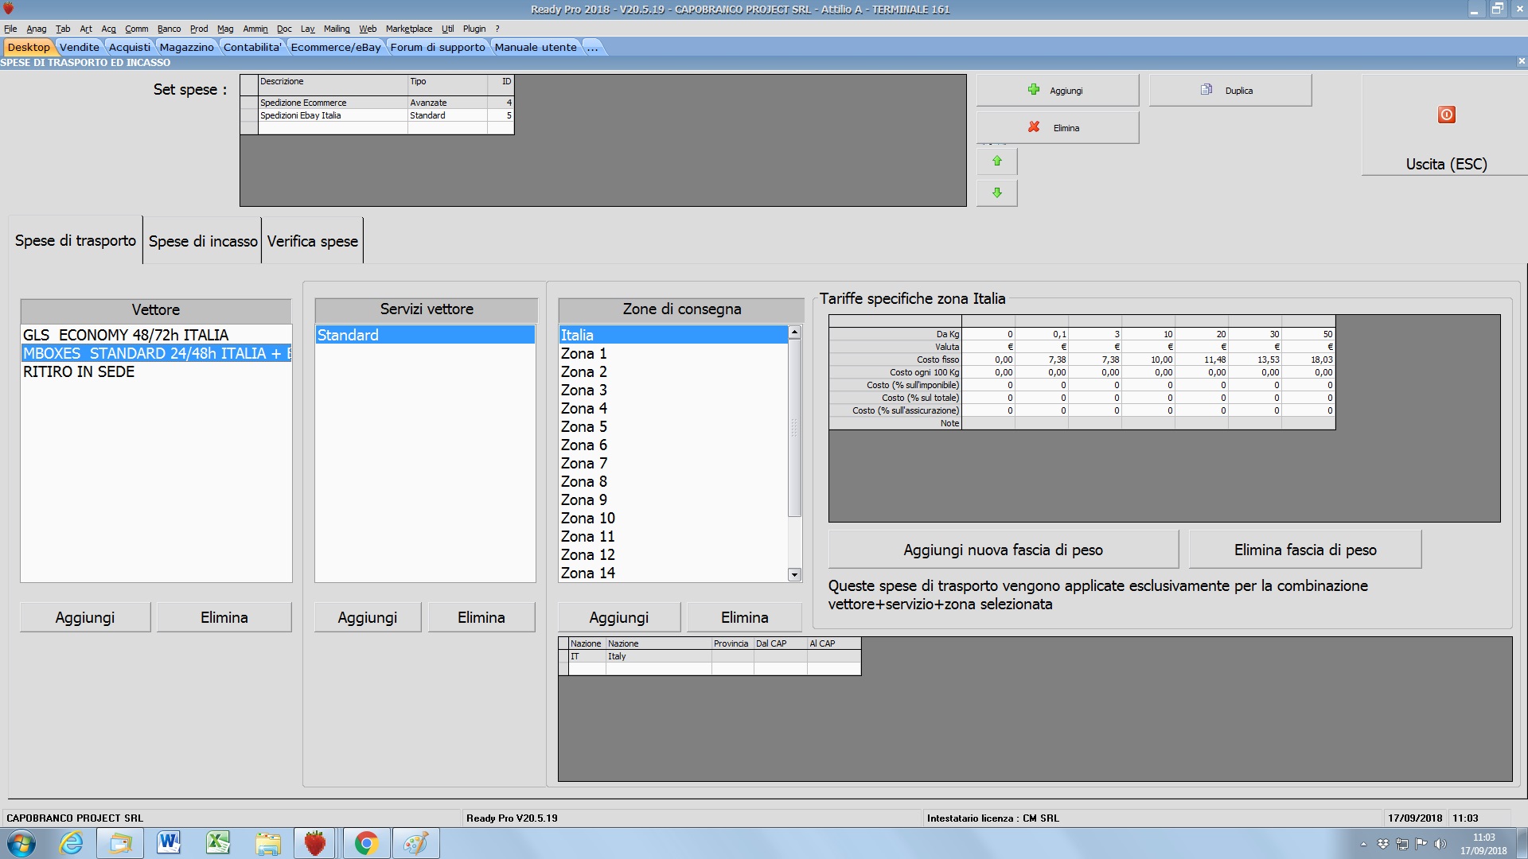Viewport: 1528px width, 859px height.
Task: Click the Dal CAP column header
Action: click(x=780, y=643)
